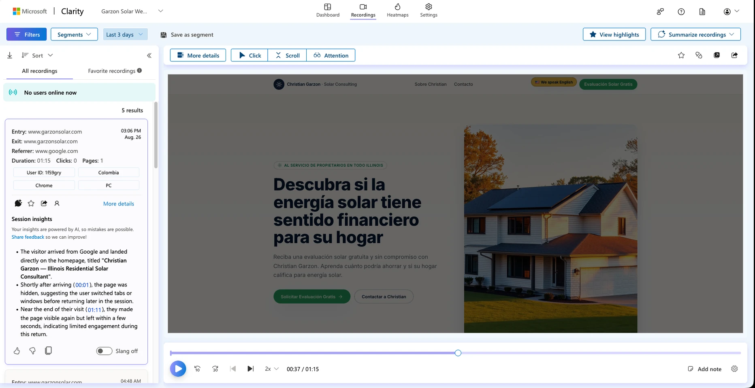Open the Dashboard tab
Viewport: 755px width, 388px height.
coord(328,11)
